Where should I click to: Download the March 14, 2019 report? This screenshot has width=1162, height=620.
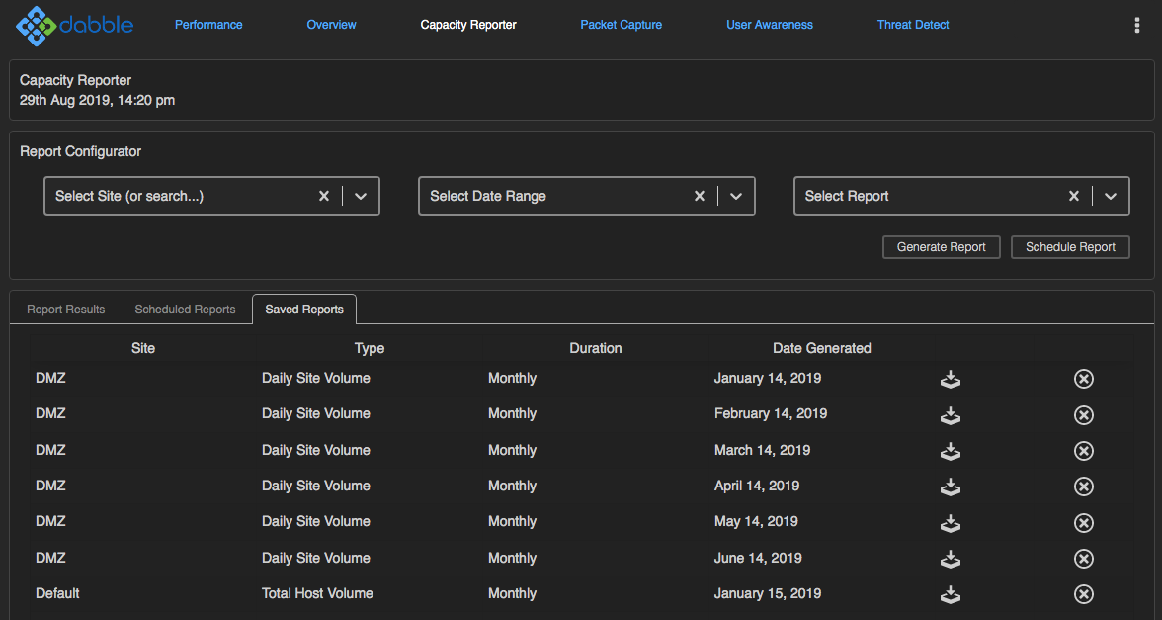(950, 451)
